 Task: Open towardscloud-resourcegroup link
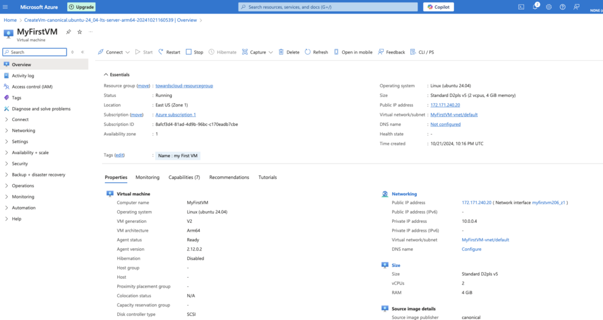[x=184, y=86]
